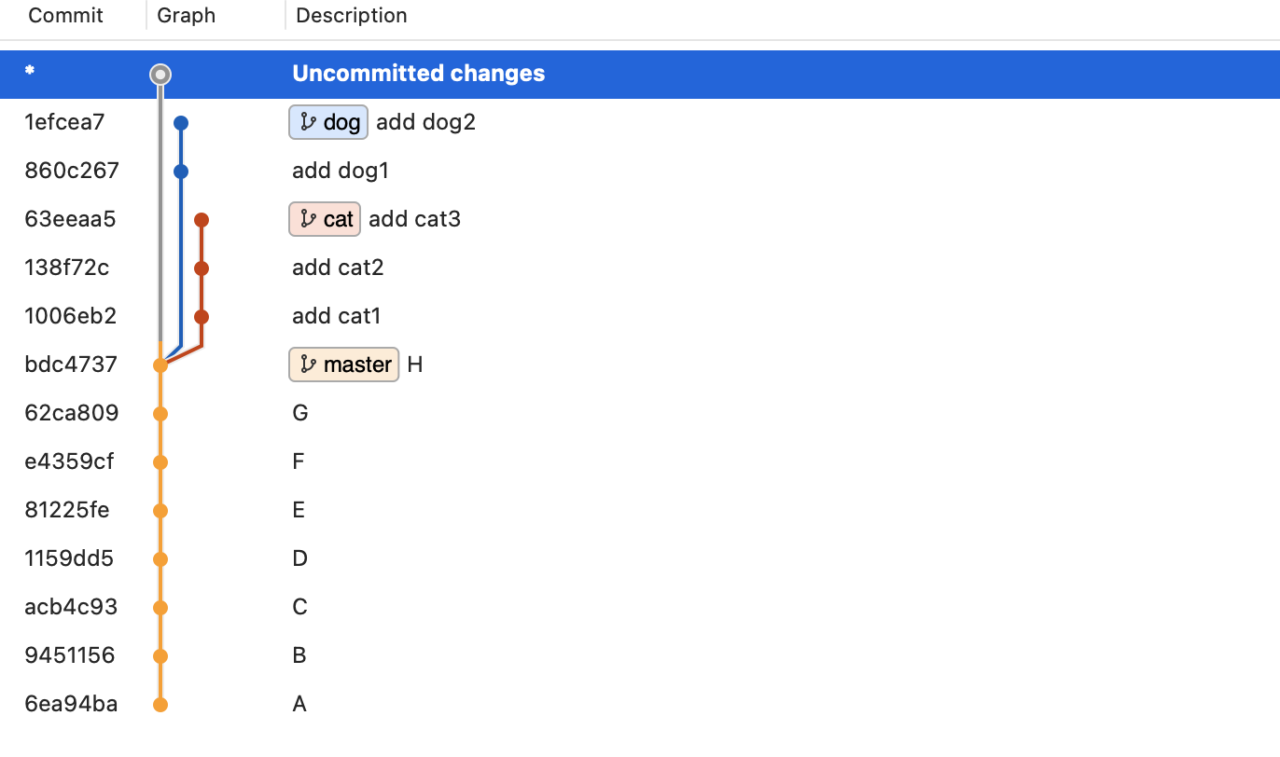Click the cat branch label
This screenshot has width=1280, height=757.
pos(325,219)
